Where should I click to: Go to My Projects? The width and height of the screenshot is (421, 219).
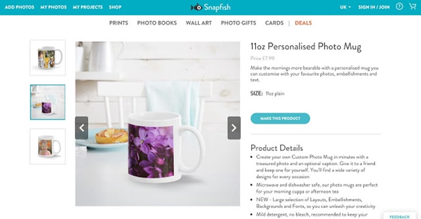pyautogui.click(x=88, y=7)
